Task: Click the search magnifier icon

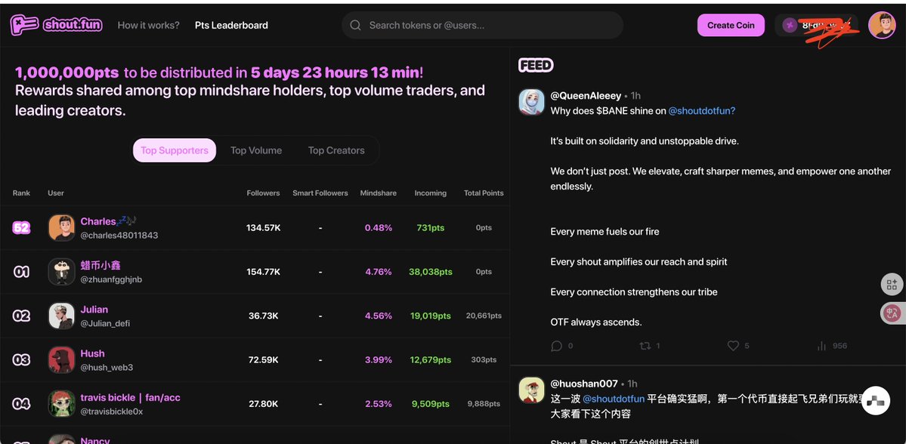Action: [355, 26]
